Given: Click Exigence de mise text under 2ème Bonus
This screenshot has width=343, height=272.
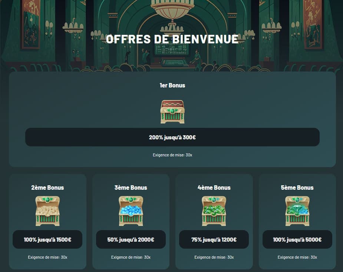Looking at the screenshot, I should tap(47, 256).
